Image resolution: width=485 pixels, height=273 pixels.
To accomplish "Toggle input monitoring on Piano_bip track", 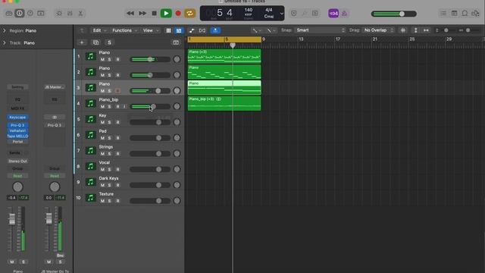I will pyautogui.click(x=124, y=106).
